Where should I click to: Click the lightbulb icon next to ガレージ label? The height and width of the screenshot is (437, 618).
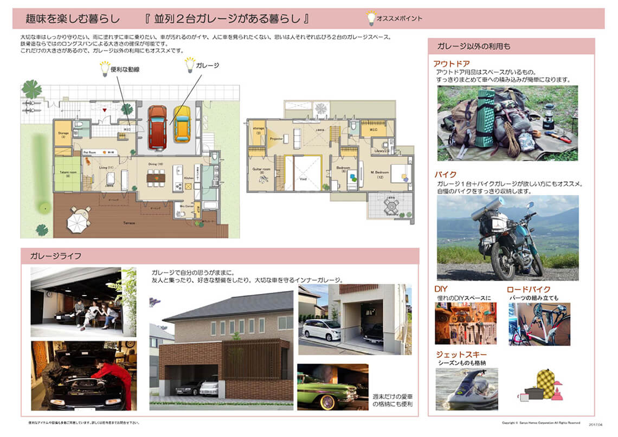pos(190,65)
